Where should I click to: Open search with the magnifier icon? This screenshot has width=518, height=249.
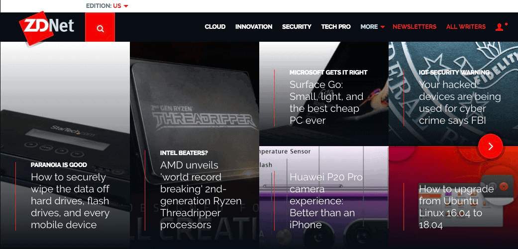pyautogui.click(x=100, y=29)
